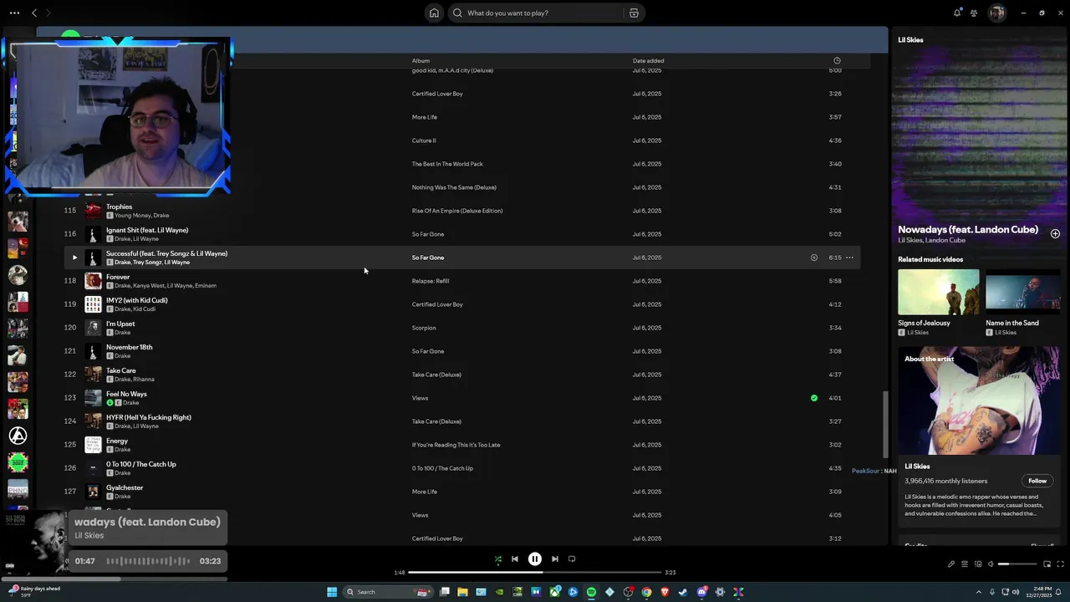The image size is (1070, 602).
Task: Open Relapse: Refill album link
Action: (x=431, y=281)
